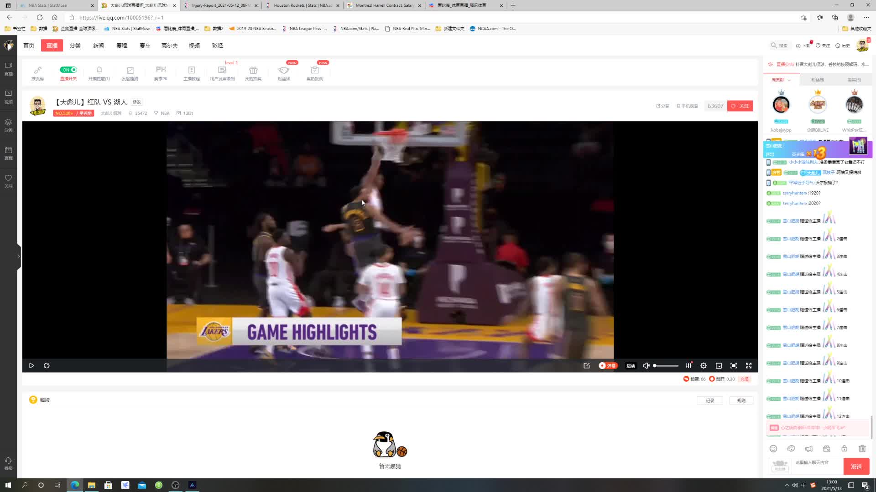
Task: Toggle the chat lock icon
Action: [844, 449]
